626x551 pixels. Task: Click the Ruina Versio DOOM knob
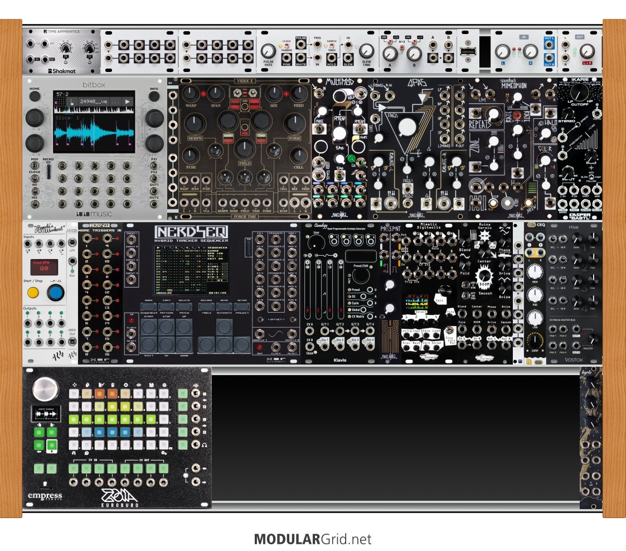pos(484,277)
